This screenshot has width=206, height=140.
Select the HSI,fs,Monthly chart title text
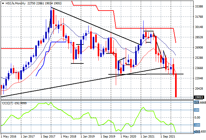point(16,3)
